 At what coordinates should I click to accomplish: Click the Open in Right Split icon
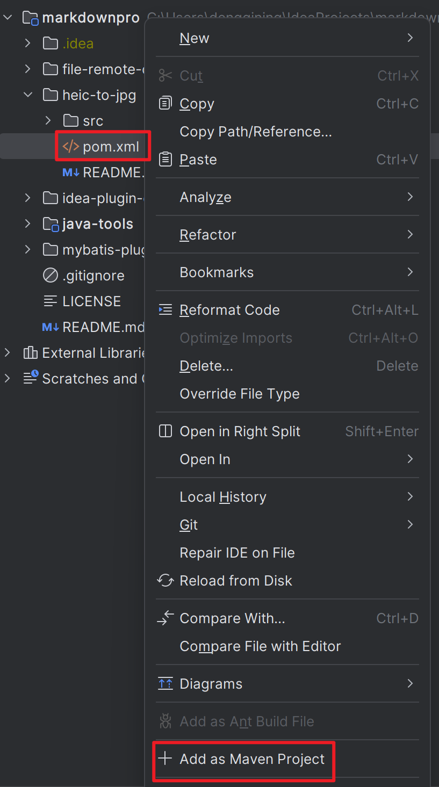tap(165, 431)
